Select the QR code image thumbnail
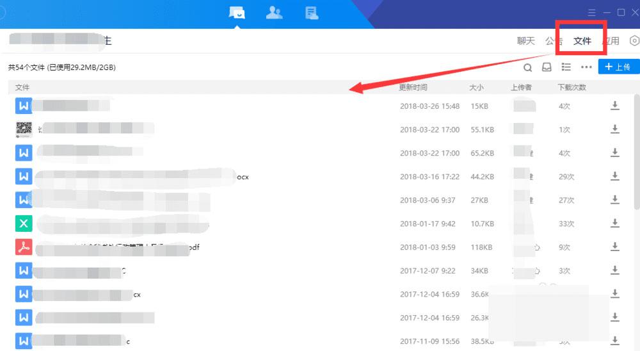640x351 pixels. click(24, 129)
